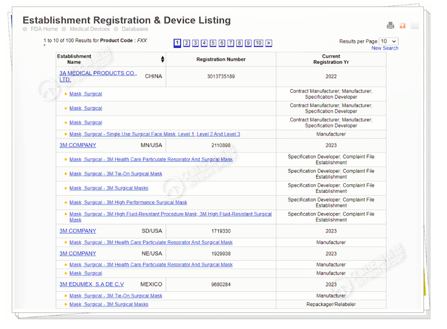
Task: Open Particulate Respirator link under MN/USA company
Action: pos(151,159)
